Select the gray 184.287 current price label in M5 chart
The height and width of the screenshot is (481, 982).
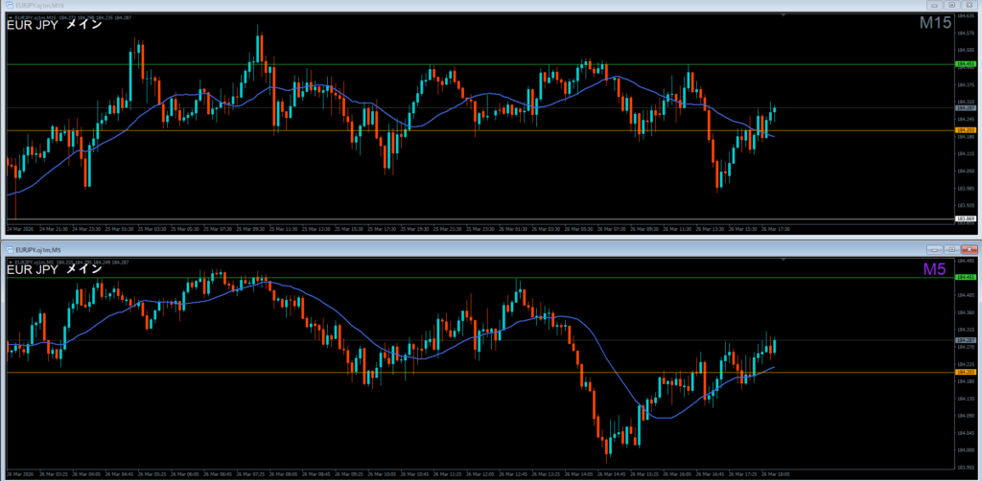(965, 340)
